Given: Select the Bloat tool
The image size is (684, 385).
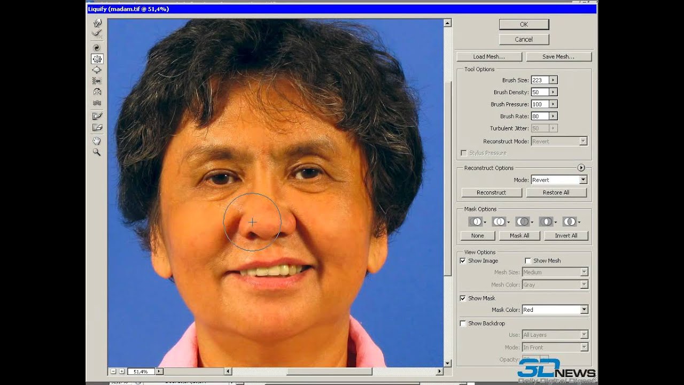Looking at the screenshot, I should (97, 70).
